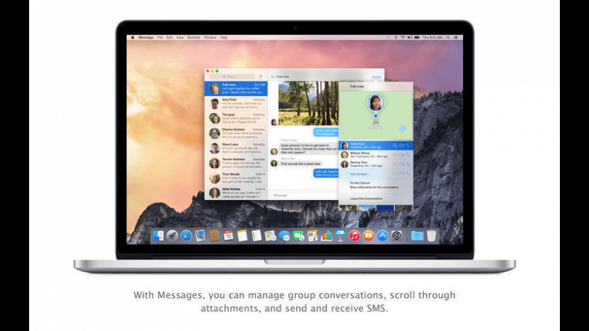This screenshot has height=331, width=589.
Task: Open the Apple menu
Action: (x=133, y=37)
